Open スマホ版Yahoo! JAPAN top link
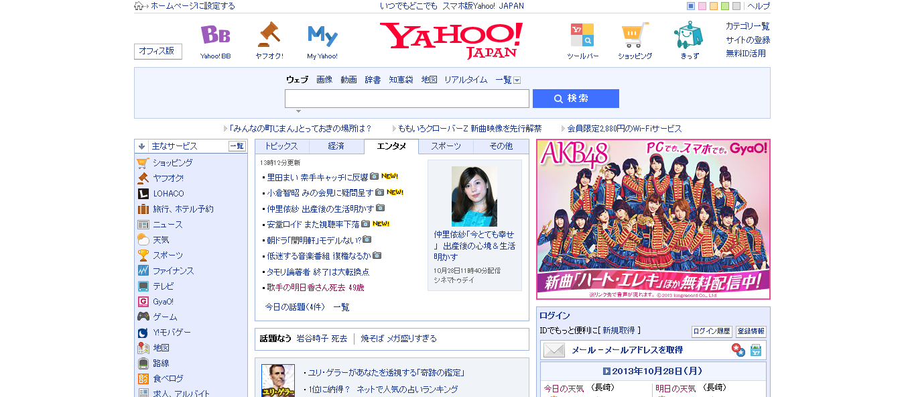904x397 pixels. tap(483, 6)
